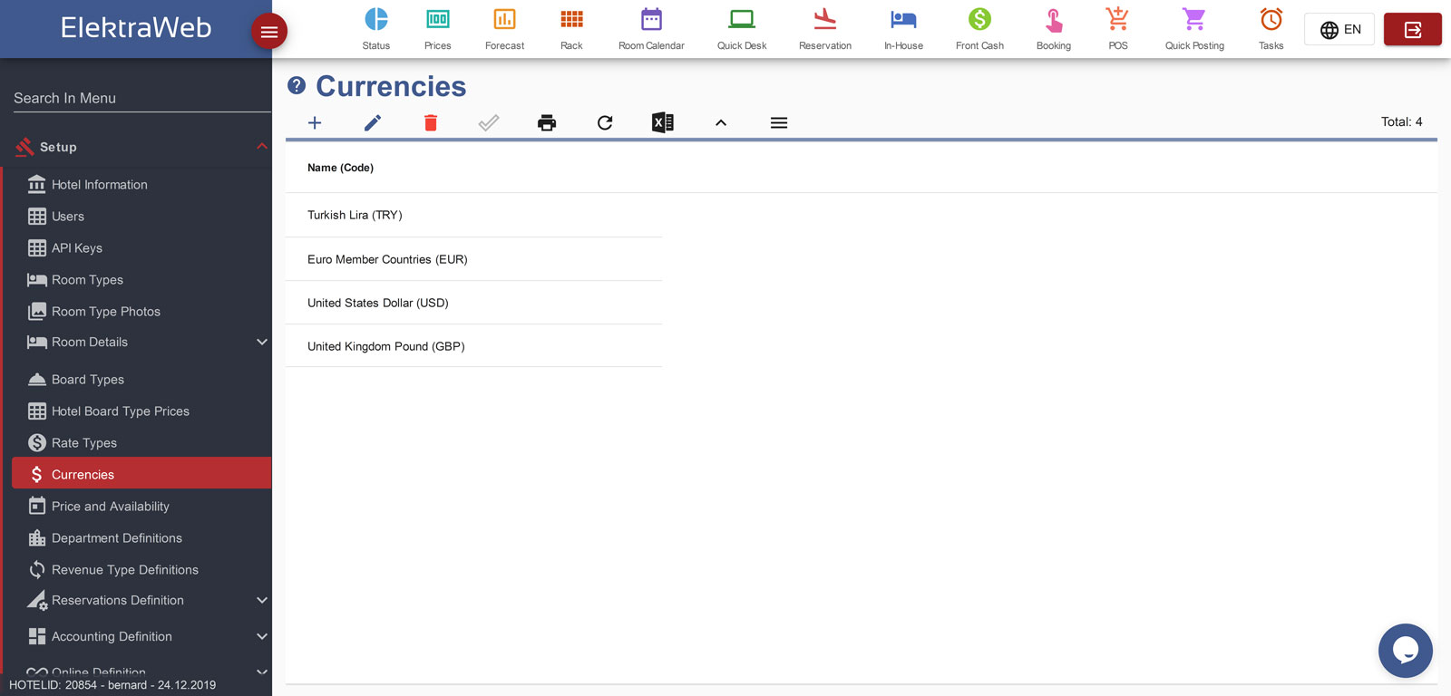Viewport: 1451px width, 696px height.
Task: Click the ElektraWeb logo
Action: tap(136, 27)
